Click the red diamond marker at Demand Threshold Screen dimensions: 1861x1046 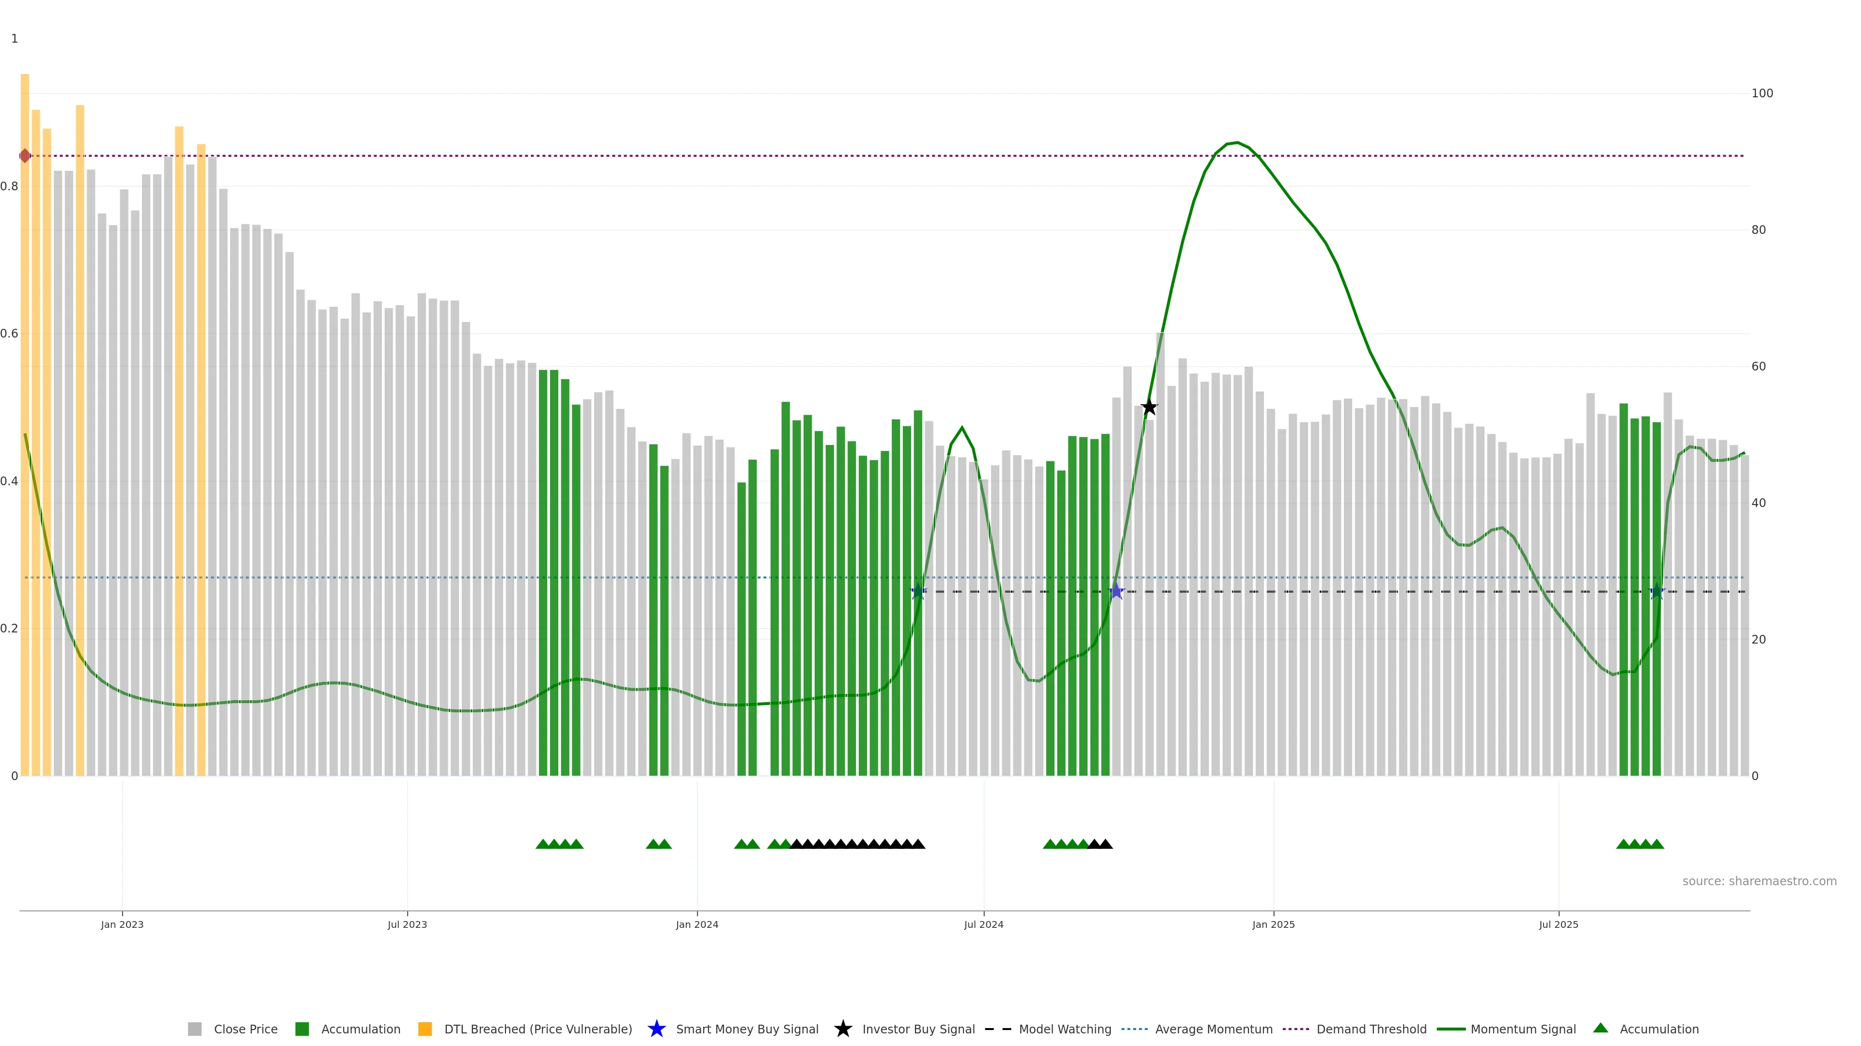(25, 156)
